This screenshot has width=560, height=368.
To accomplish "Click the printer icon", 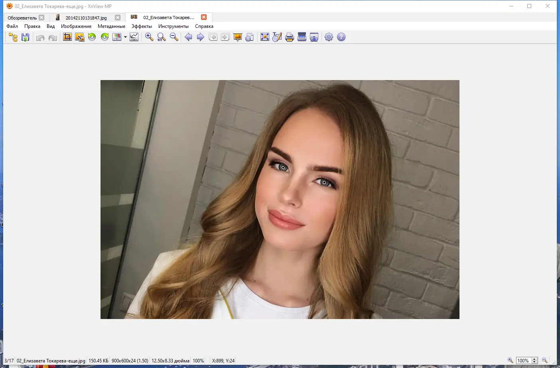I will tap(290, 37).
